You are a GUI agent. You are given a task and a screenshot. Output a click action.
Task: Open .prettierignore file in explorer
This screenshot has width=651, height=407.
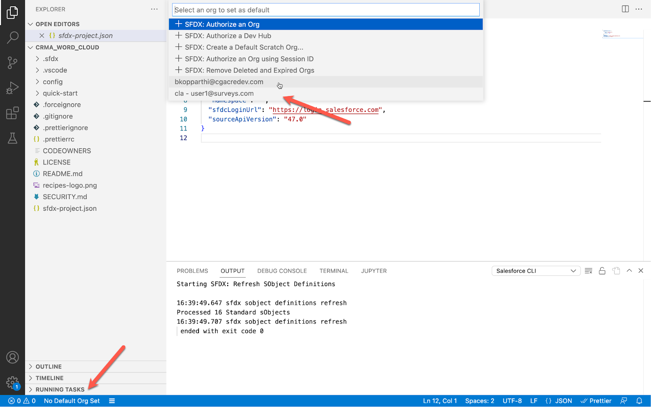(x=96, y=128)
